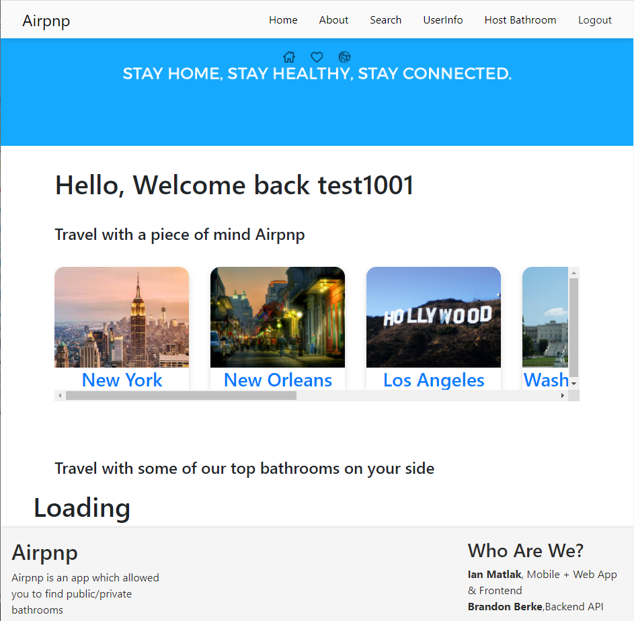Click the right arrow of horizontal scrollbar
634x621 pixels.
click(x=563, y=395)
